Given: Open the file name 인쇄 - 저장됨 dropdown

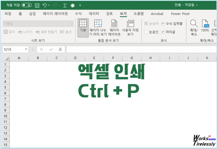Looking at the screenshot, I should click(186, 5).
